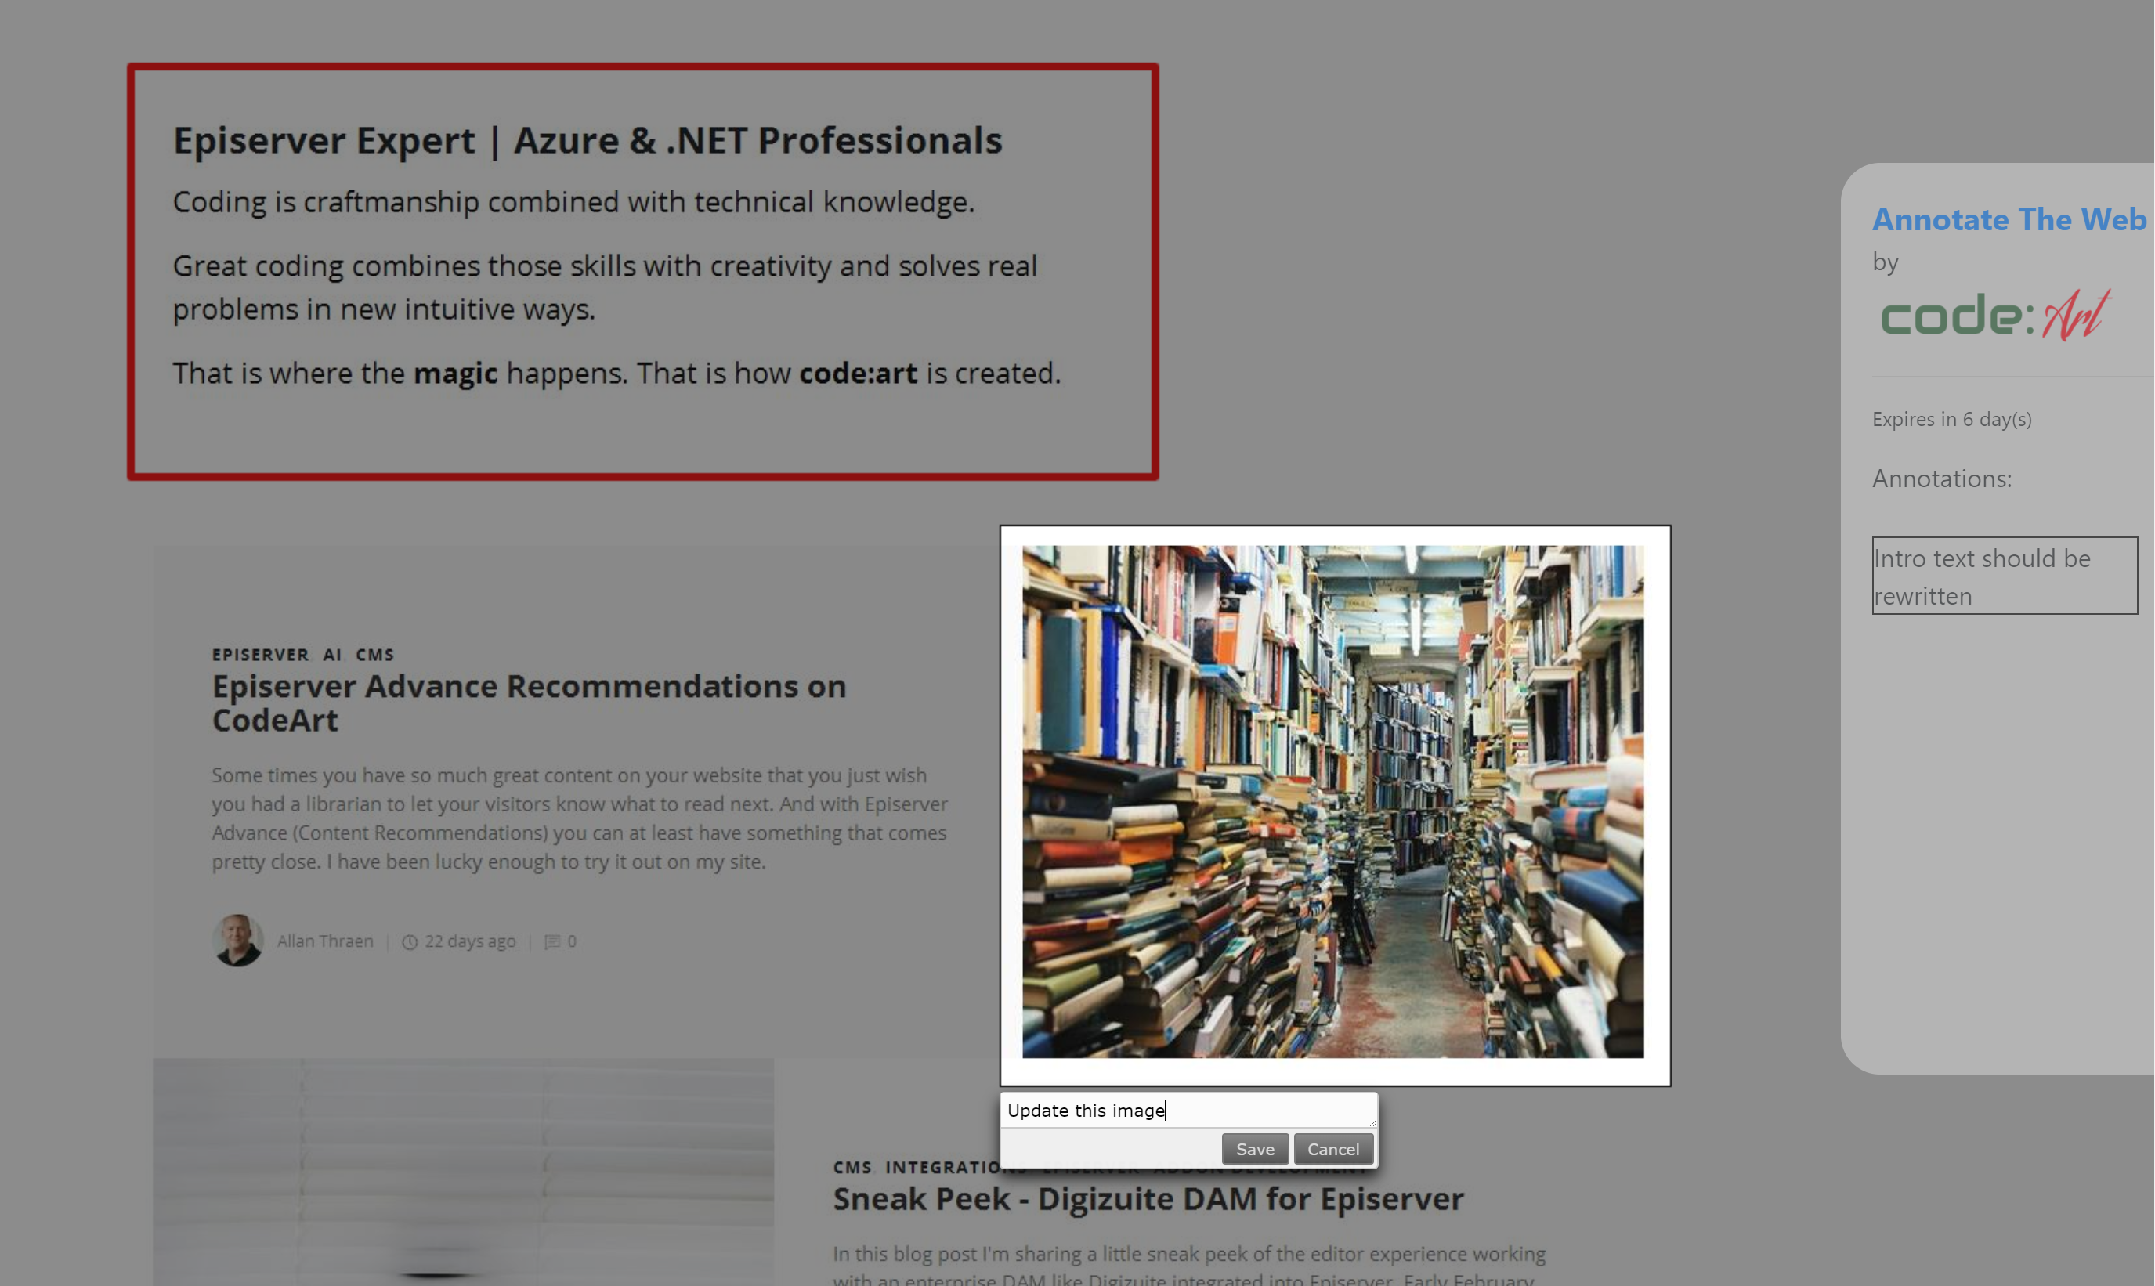Image resolution: width=2155 pixels, height=1286 pixels.
Task: Click the CMS tag beside AI
Action: [x=374, y=655]
